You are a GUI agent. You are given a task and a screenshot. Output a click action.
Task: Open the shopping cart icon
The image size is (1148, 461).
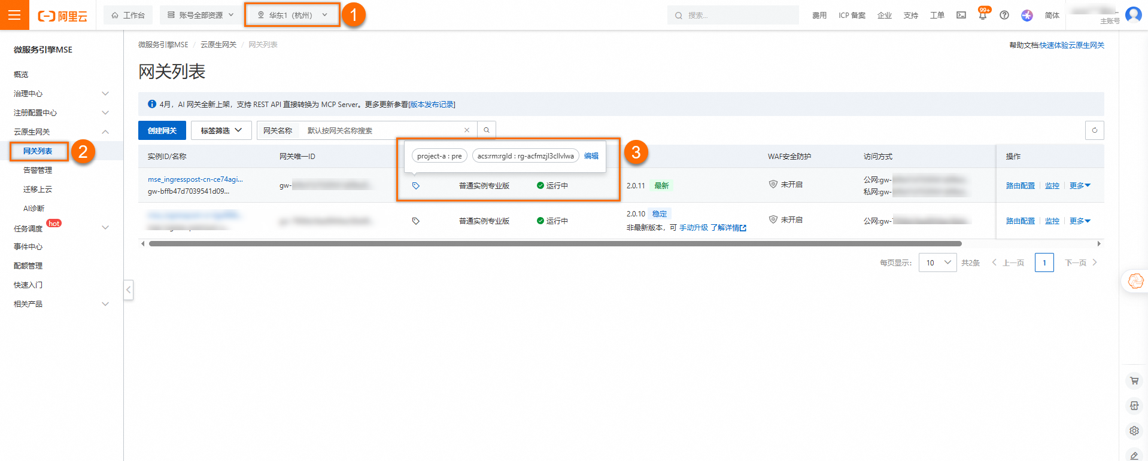pos(1134,381)
